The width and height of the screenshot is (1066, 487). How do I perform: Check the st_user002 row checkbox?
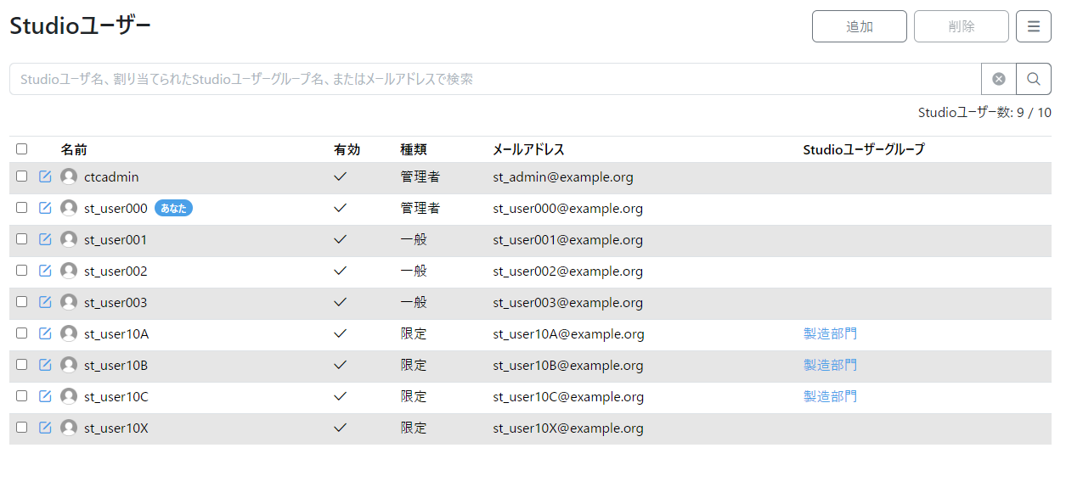21,270
